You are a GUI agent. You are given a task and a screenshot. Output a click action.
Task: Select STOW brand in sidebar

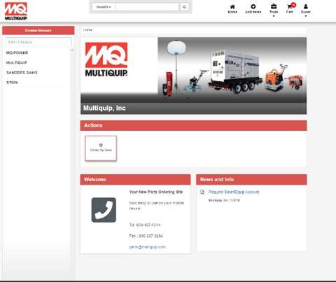tap(12, 83)
